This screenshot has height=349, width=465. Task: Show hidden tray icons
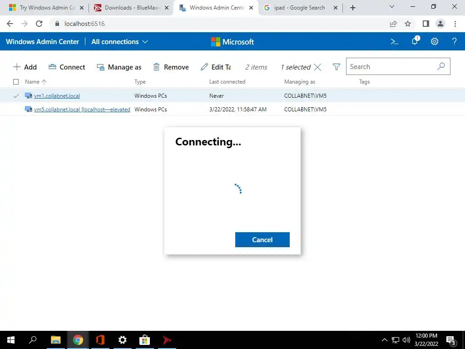[x=384, y=340]
